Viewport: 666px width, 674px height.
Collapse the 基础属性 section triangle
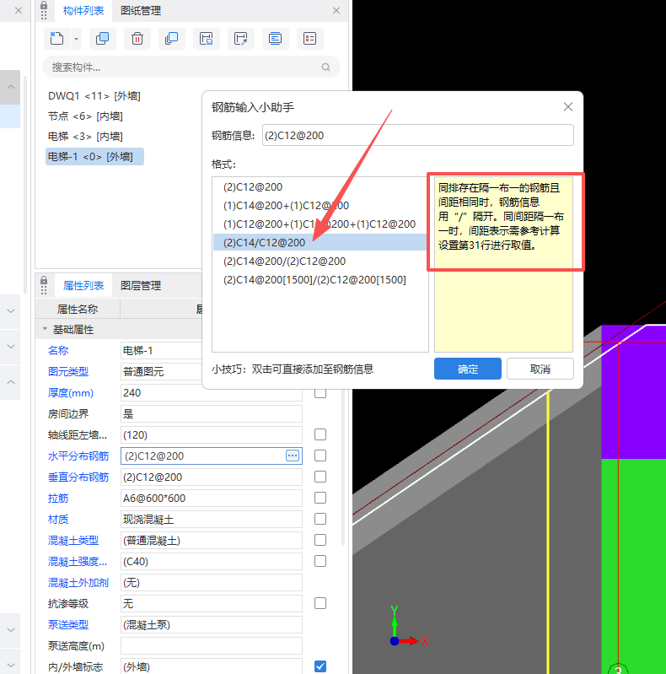[x=45, y=329]
